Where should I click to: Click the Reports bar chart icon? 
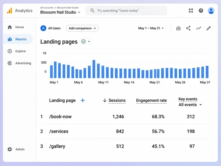(10, 39)
